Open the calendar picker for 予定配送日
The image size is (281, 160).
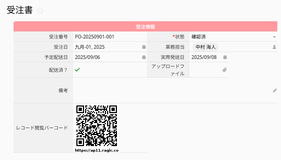coord(144,57)
